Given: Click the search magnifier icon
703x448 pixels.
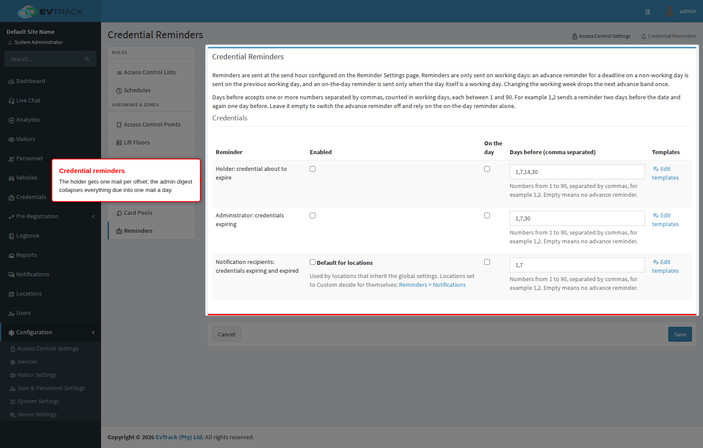Looking at the screenshot, I should [x=87, y=59].
